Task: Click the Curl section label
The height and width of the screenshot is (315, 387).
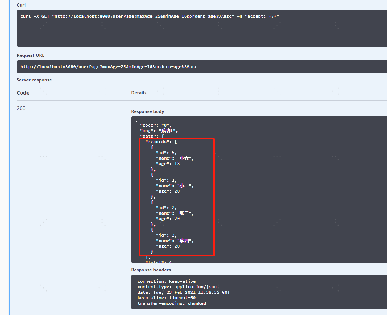Action: tap(21, 5)
